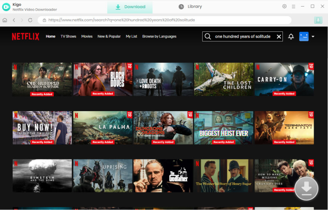The height and width of the screenshot is (210, 328).
Task: Open New & Popular section
Action: coord(109,36)
